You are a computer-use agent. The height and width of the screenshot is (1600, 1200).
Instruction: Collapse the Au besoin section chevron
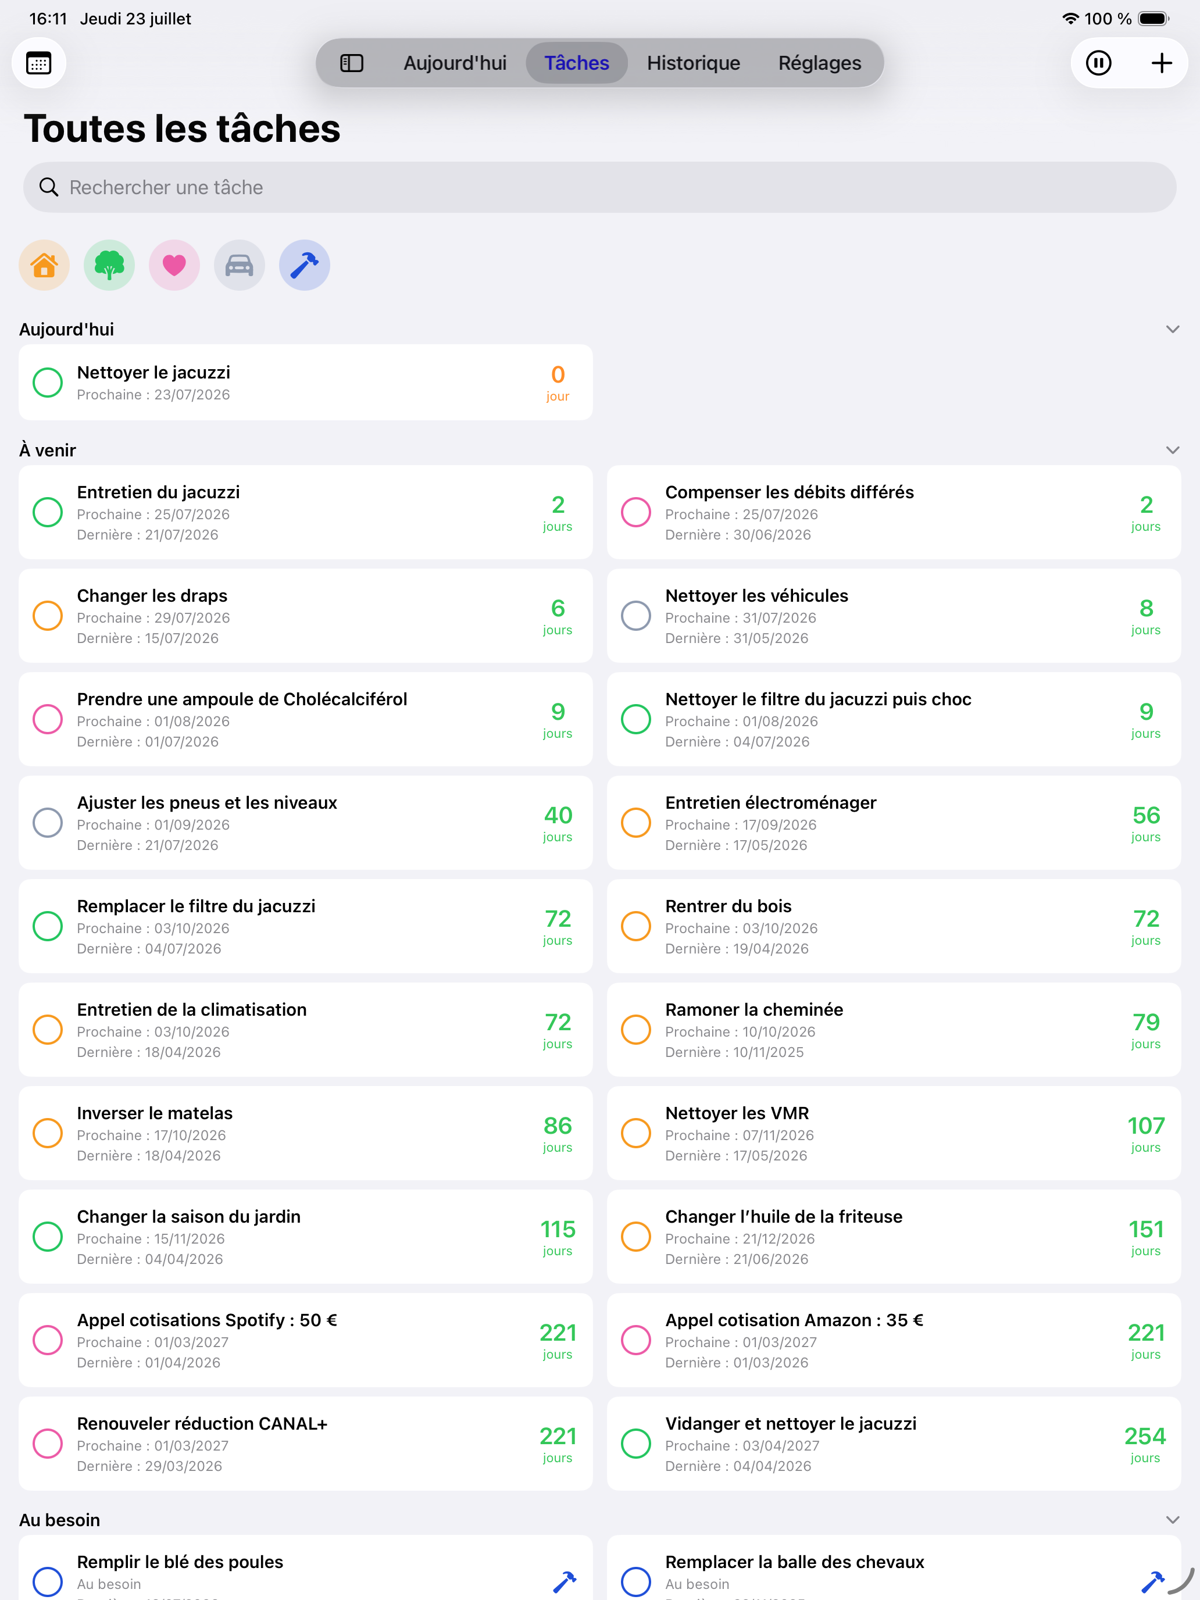1173,1520
